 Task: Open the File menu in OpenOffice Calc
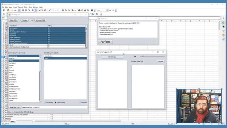tap(3, 7)
